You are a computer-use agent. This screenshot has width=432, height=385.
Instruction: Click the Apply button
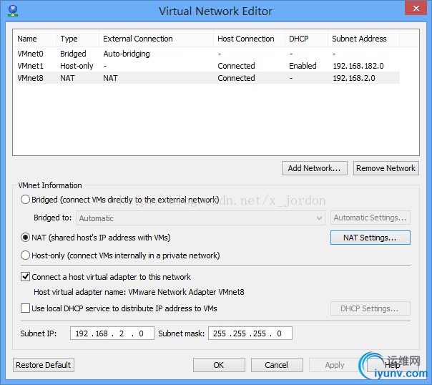tap(335, 365)
